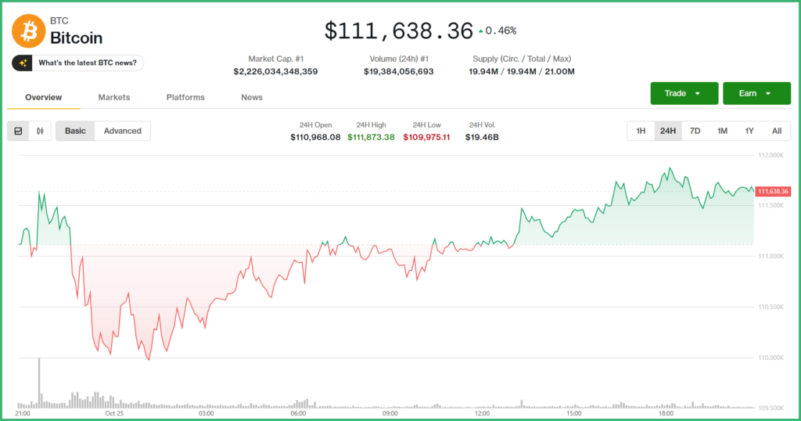Select the line chart view icon

pos(19,131)
